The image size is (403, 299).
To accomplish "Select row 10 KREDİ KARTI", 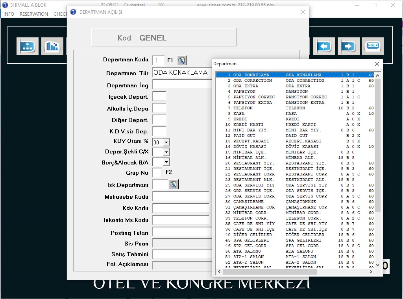I will pyautogui.click(x=295, y=125).
